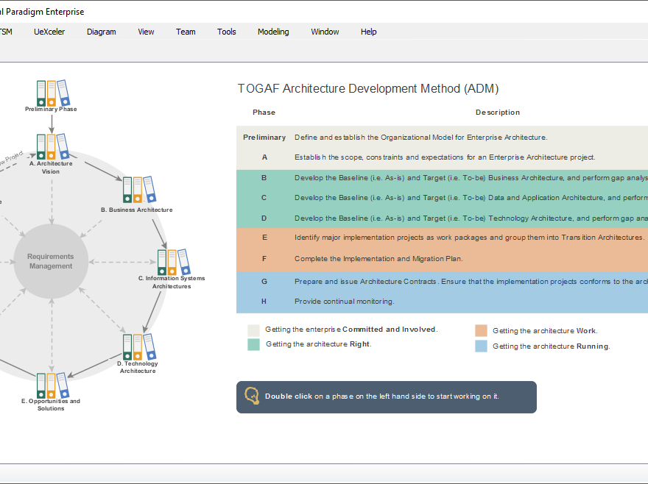Screen dimensions: 648x484
Task: Open the UeXceler menu
Action: pos(49,32)
